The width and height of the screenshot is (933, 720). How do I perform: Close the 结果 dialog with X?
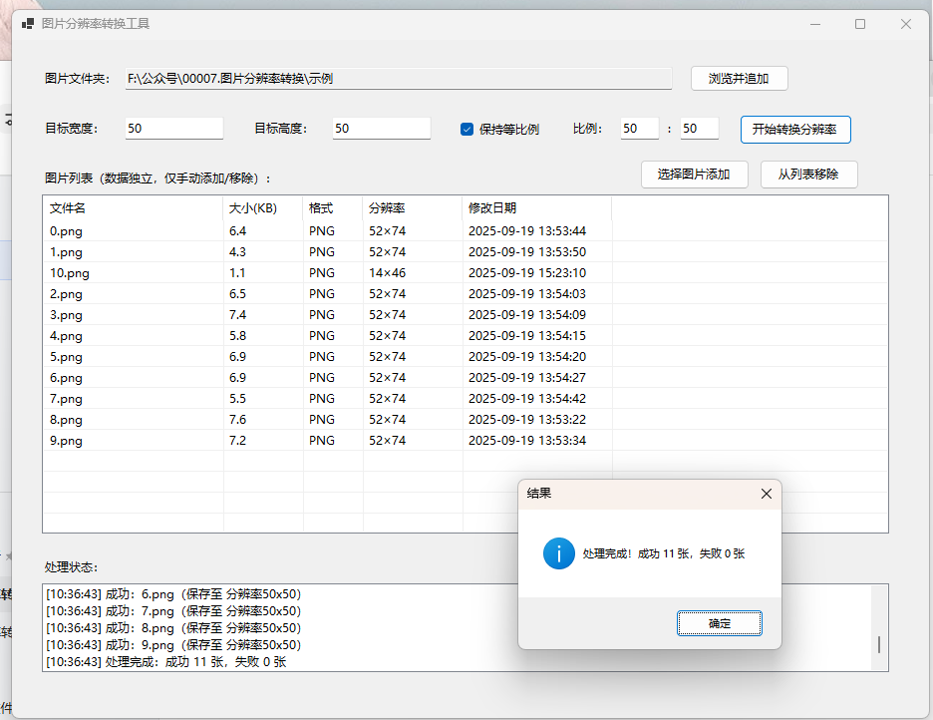(x=767, y=494)
